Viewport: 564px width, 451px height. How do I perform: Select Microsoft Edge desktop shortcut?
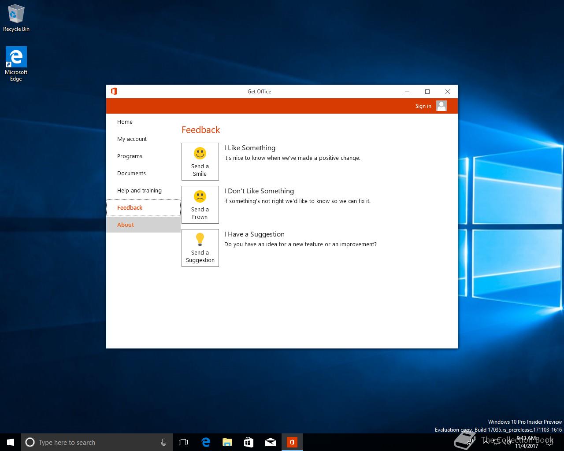pos(16,64)
